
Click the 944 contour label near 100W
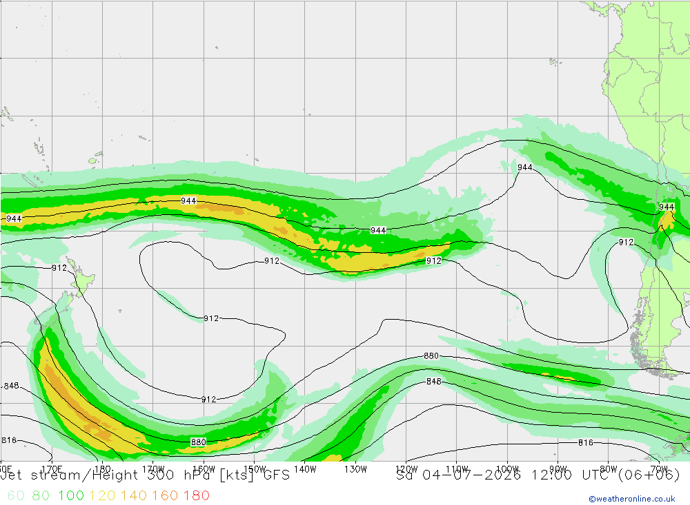coord(525,167)
